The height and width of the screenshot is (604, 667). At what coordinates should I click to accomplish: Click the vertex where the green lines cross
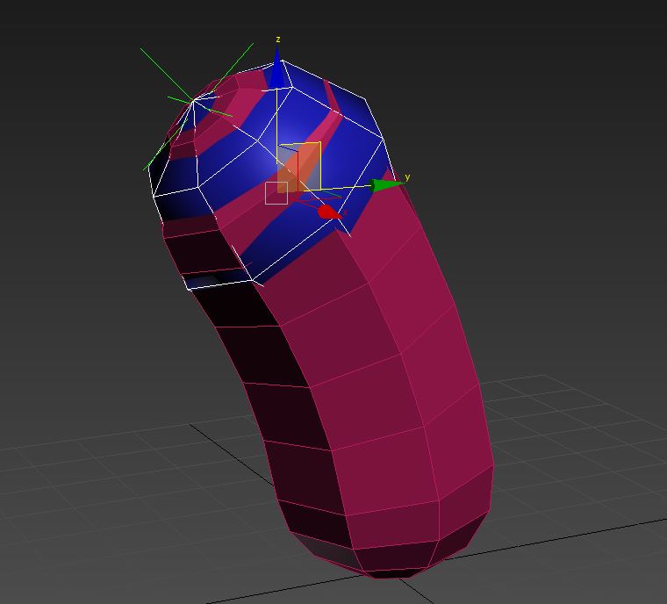[193, 102]
